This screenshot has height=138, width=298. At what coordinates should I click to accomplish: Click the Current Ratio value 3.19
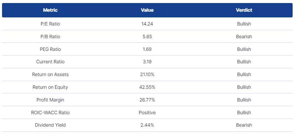(x=147, y=62)
